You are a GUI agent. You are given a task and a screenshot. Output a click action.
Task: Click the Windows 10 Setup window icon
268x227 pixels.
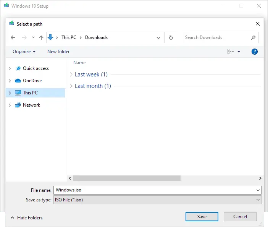[x=6, y=5]
